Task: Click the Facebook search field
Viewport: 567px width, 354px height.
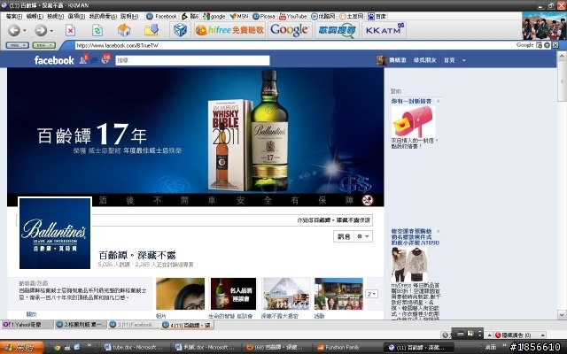Action: pyautogui.click(x=192, y=60)
